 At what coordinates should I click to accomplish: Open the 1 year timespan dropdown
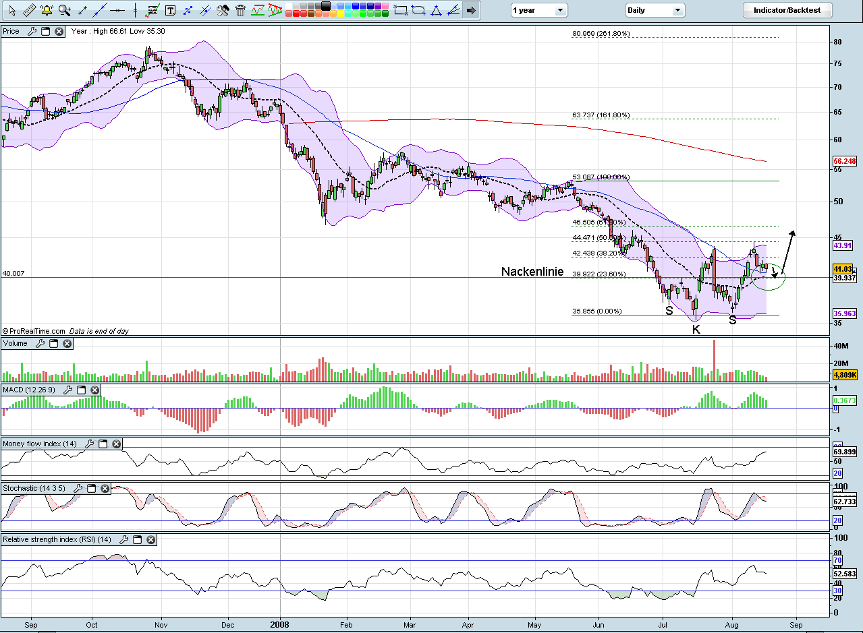538,10
